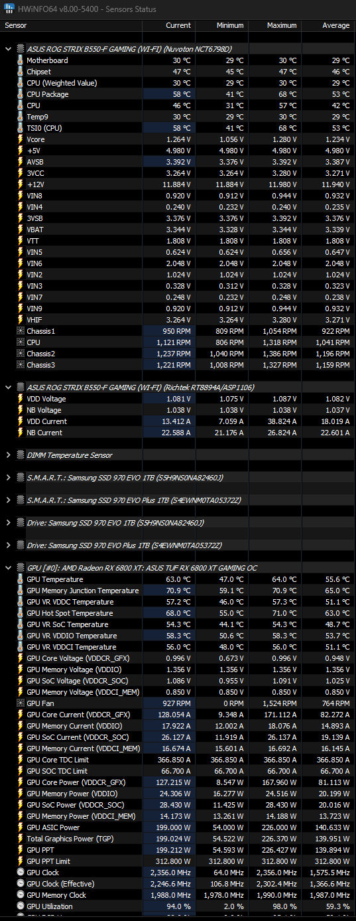Viewport: 356px width, 921px height.
Task: Expand S.M.A.R.T. Samsung SSD 970 EVO 1TB
Action: tap(8, 478)
